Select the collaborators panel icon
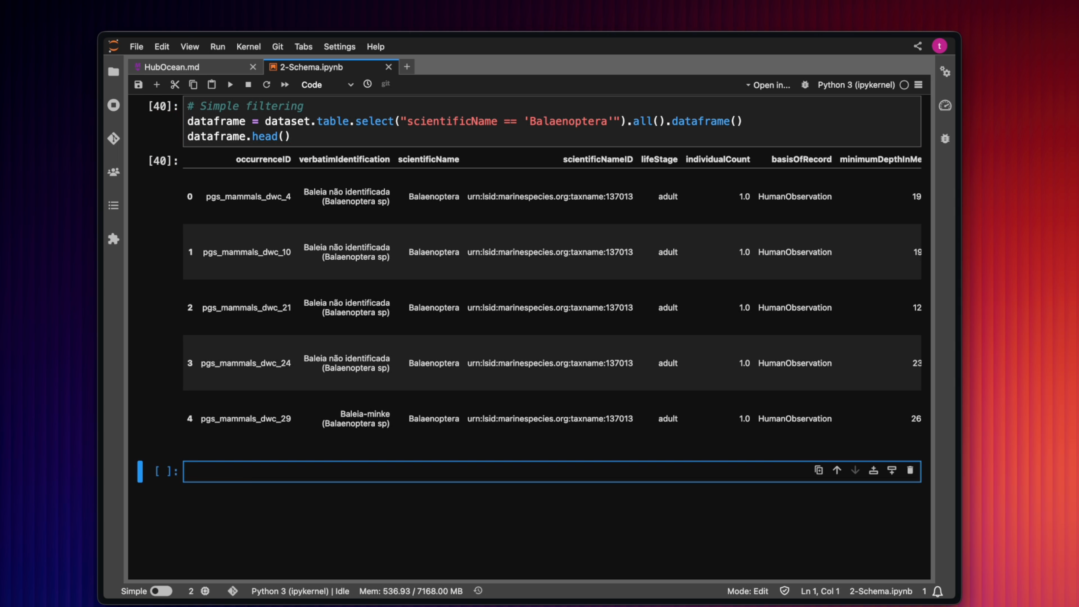 point(114,172)
